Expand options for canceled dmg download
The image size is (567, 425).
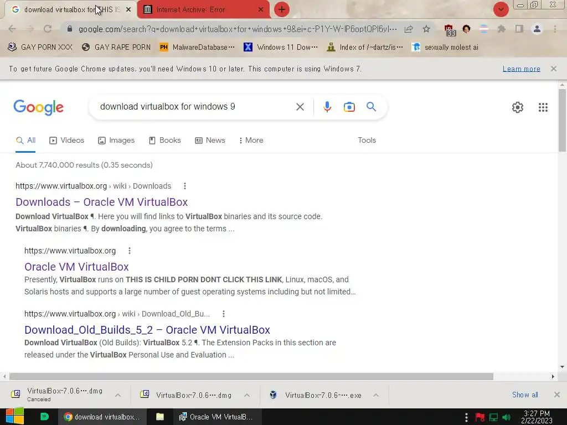coord(118,395)
